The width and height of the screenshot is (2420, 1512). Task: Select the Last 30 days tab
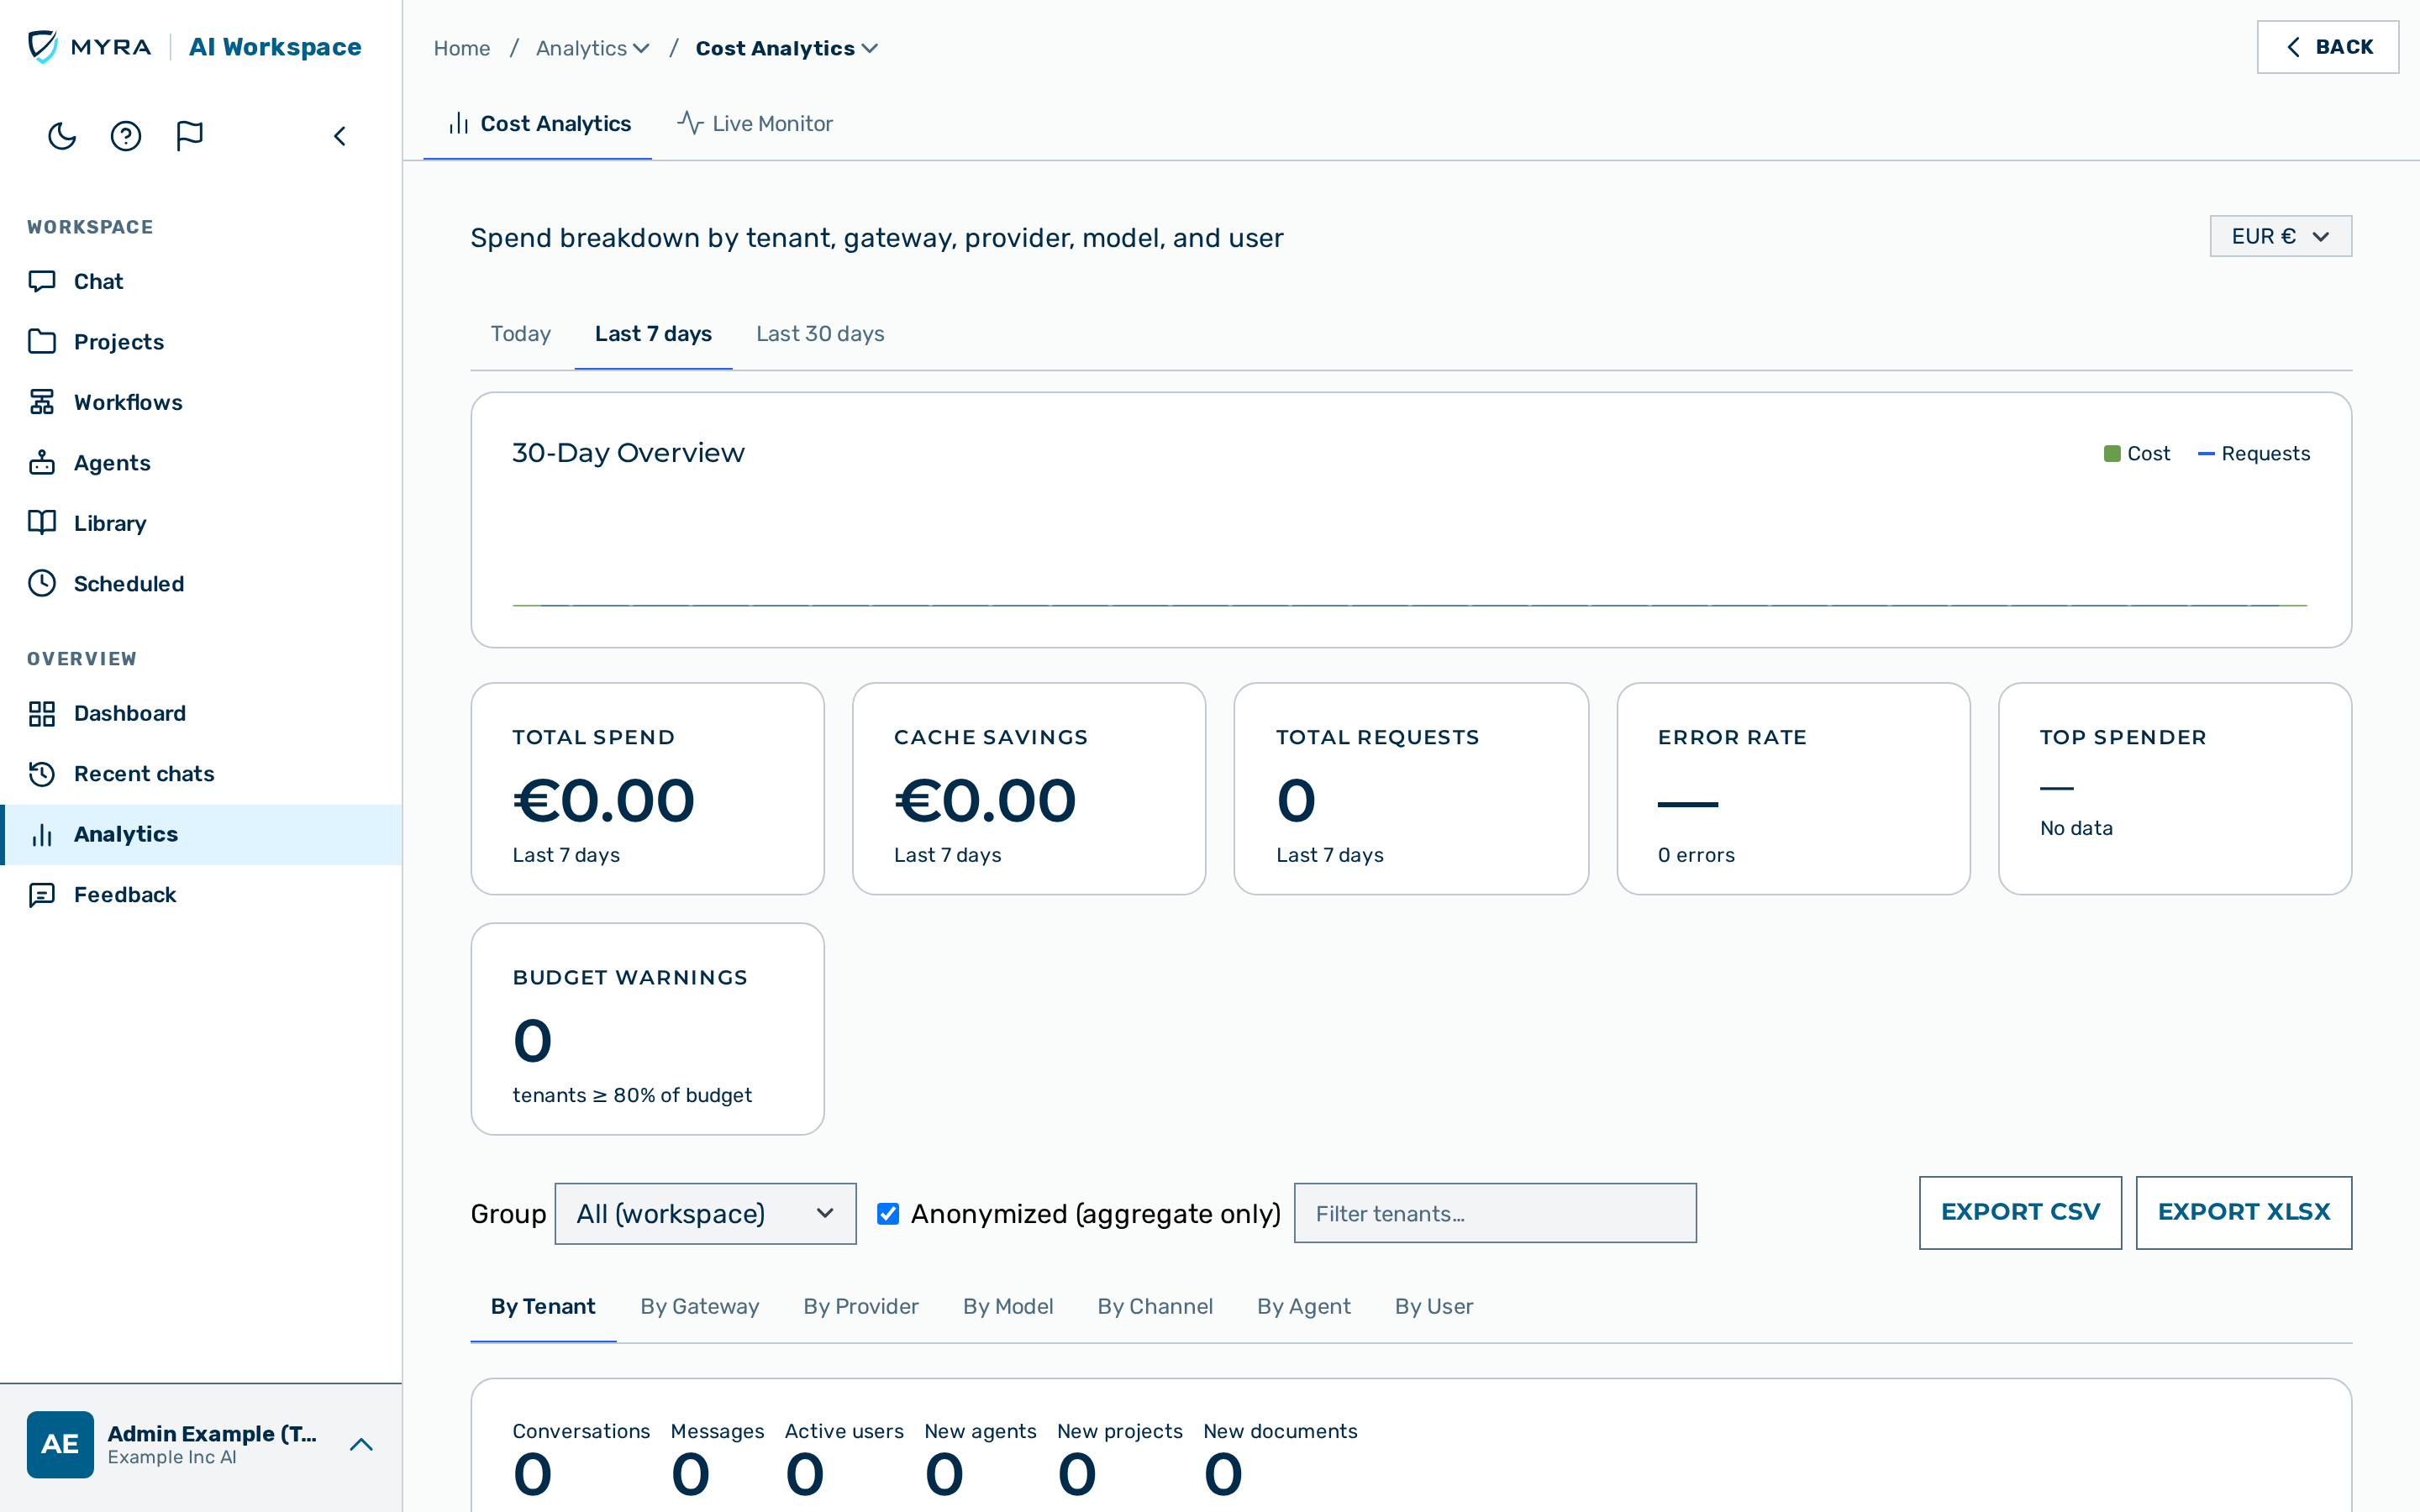tap(820, 333)
